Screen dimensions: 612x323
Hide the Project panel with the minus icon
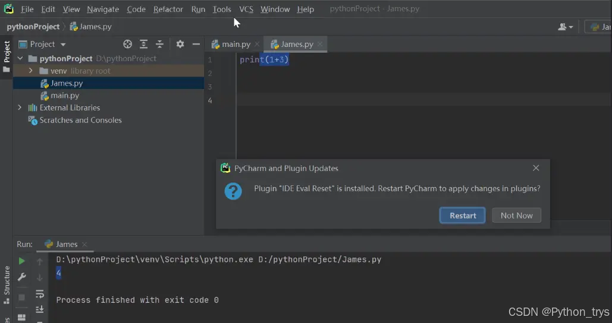(196, 44)
